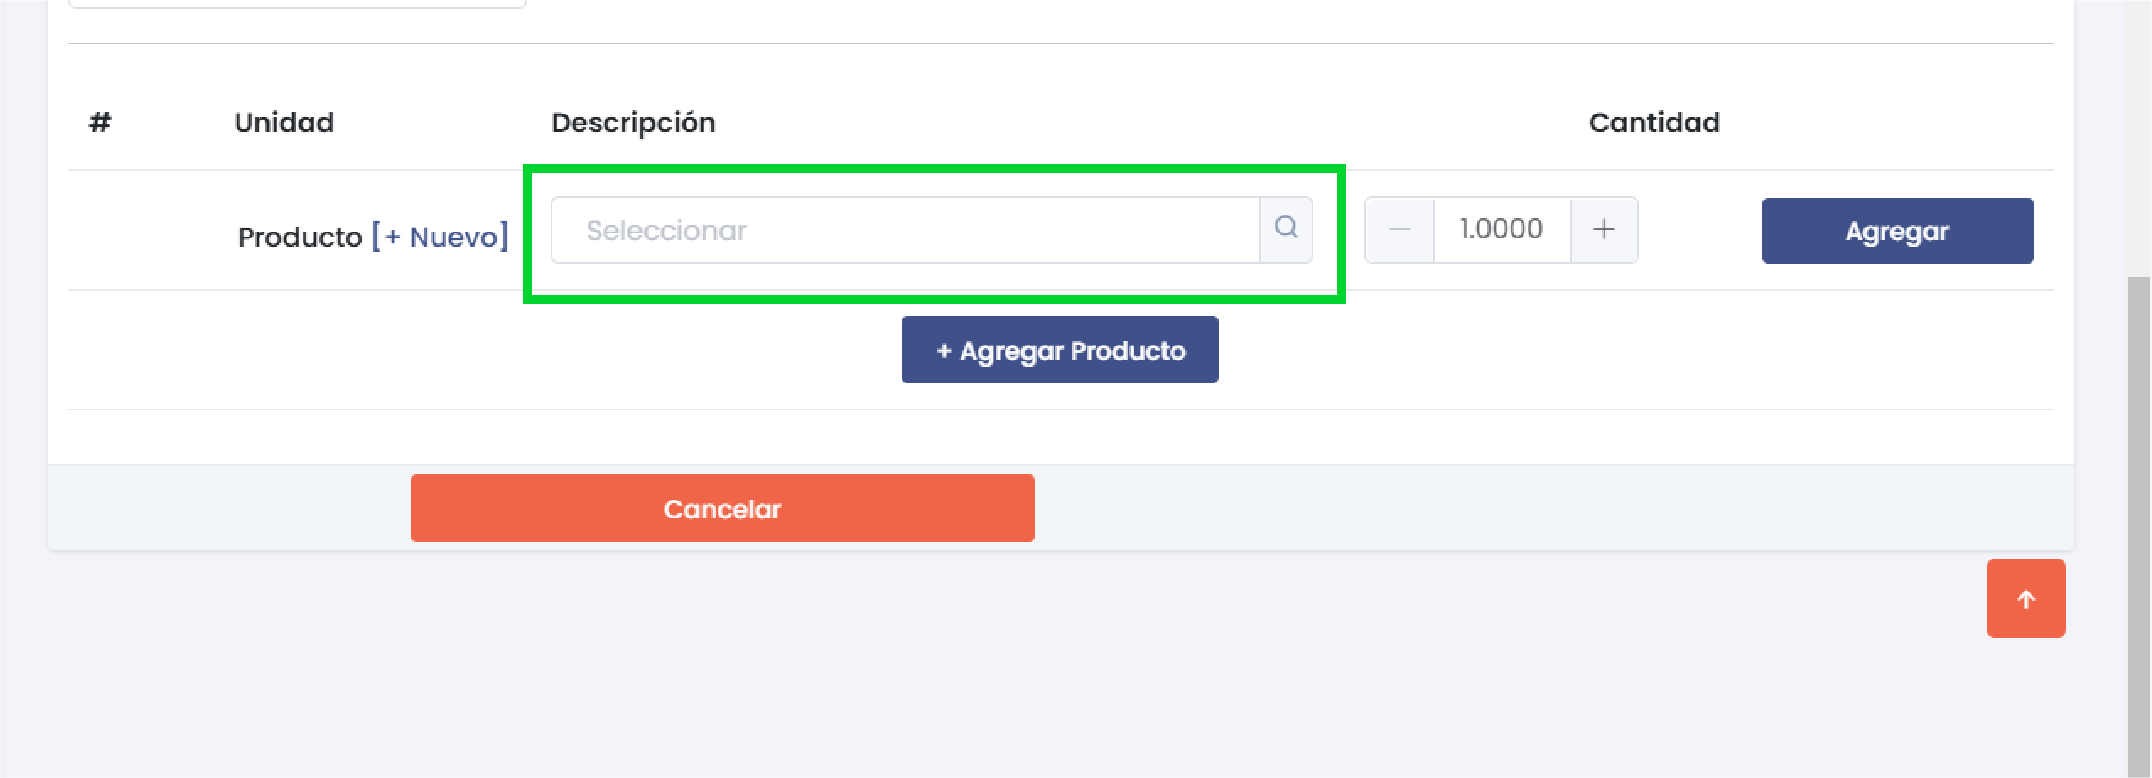Increase quantity with the plus button
Screen dimensions: 2152x778
pyautogui.click(x=1603, y=229)
